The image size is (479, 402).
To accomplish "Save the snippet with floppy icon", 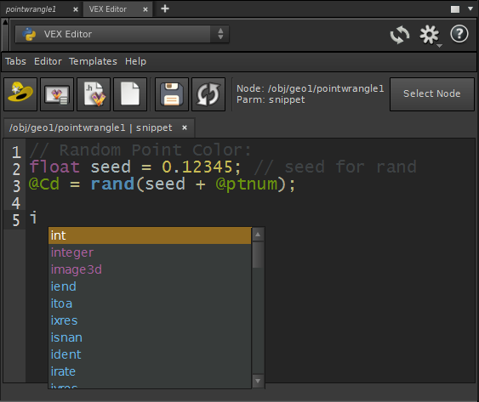I will click(172, 94).
